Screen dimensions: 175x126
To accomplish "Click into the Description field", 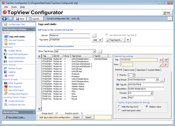I will pyautogui.click(x=146, y=89).
